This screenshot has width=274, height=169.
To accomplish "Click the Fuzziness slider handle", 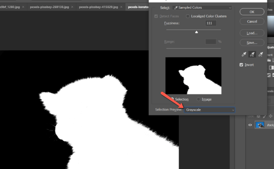I will click(196, 32).
